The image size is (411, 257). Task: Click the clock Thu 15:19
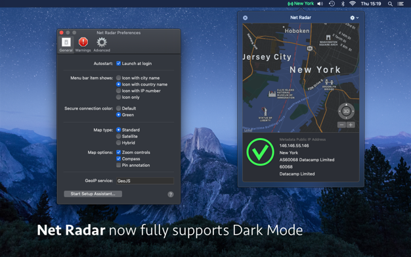[371, 4]
